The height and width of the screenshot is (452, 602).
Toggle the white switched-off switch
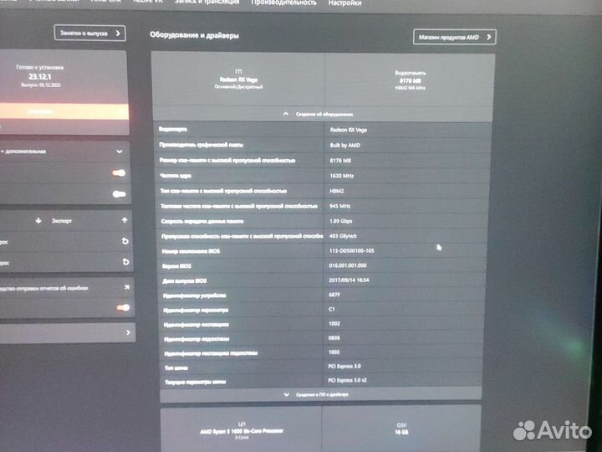[120, 193]
